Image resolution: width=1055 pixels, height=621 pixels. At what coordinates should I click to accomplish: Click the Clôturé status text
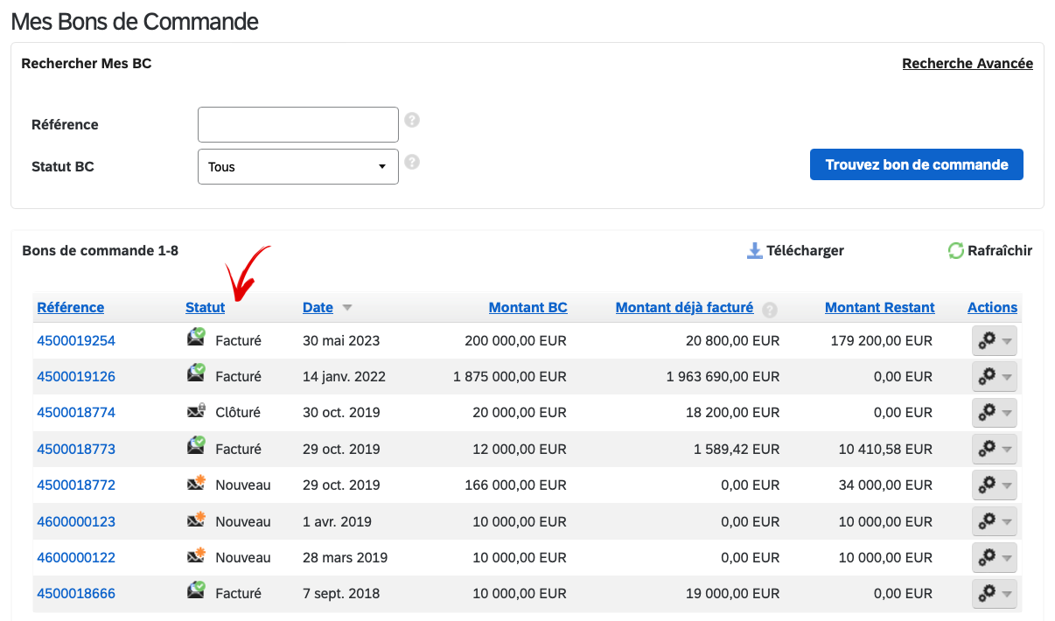tap(238, 412)
